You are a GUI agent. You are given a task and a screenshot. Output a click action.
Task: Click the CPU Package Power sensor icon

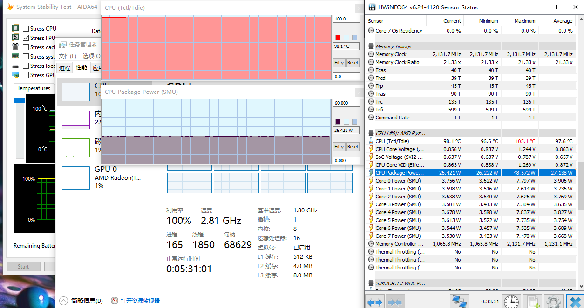tap(371, 173)
